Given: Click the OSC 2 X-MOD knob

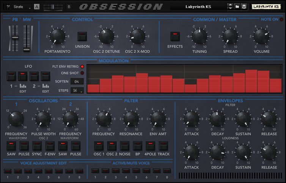Looking at the screenshot, I should click(138, 36).
